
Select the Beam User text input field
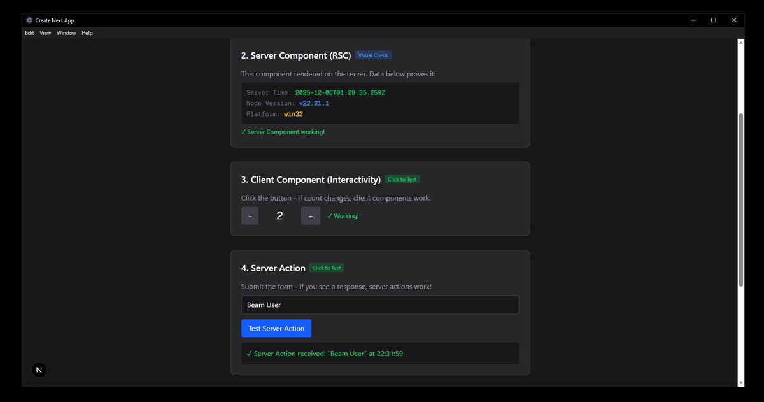(x=379, y=305)
